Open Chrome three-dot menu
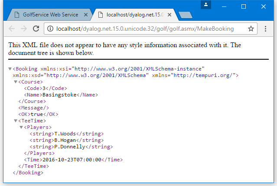The height and width of the screenshot is (186, 277). point(265,29)
